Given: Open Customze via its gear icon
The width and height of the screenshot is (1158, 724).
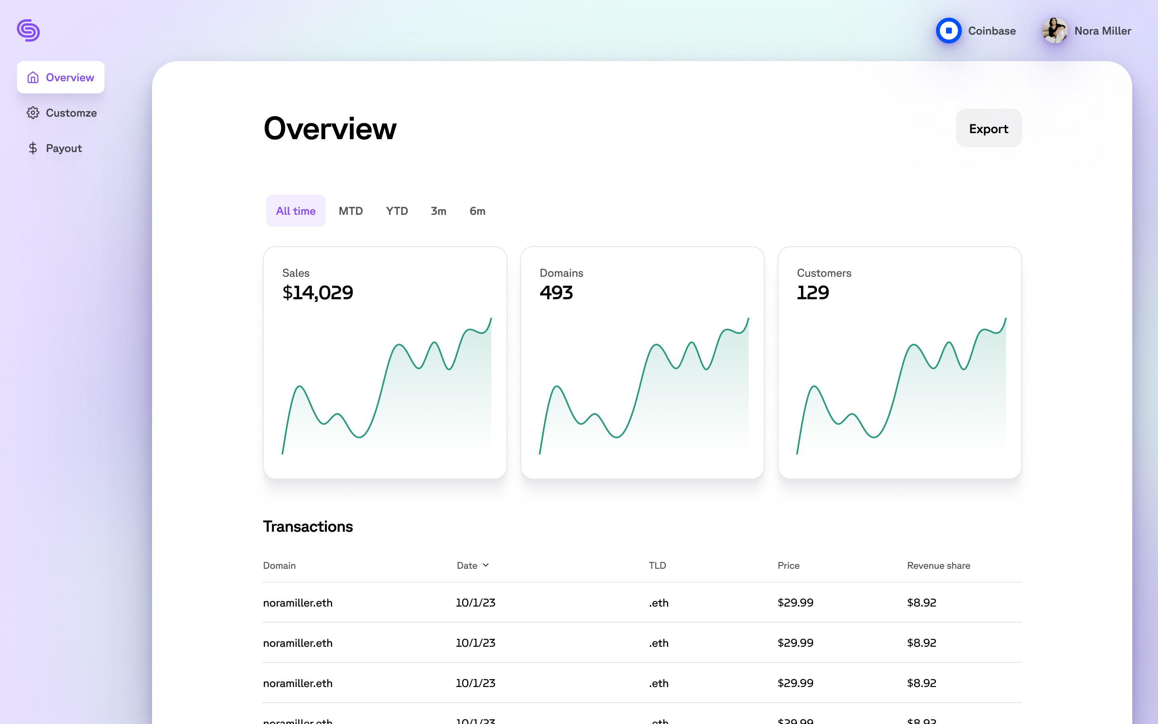Looking at the screenshot, I should [33, 113].
